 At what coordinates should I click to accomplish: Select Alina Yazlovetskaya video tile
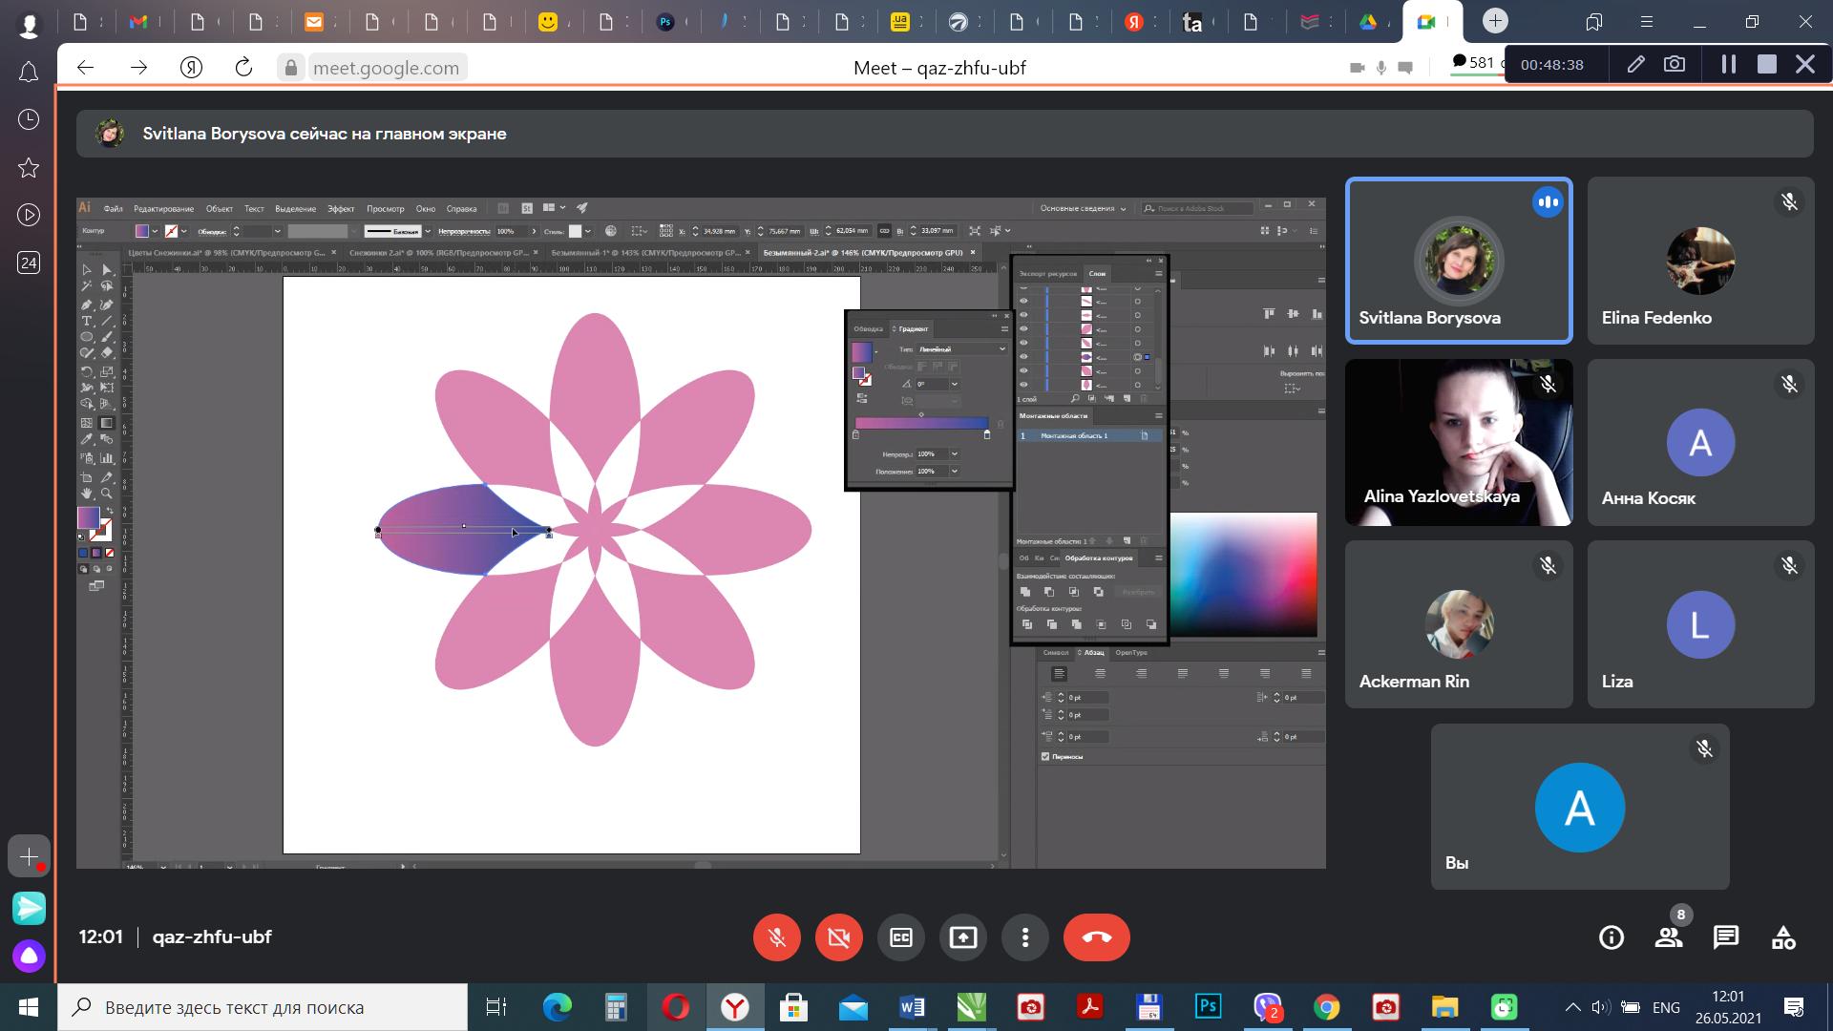coord(1458,442)
